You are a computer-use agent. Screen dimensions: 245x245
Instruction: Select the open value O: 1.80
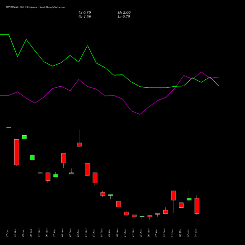point(85,17)
